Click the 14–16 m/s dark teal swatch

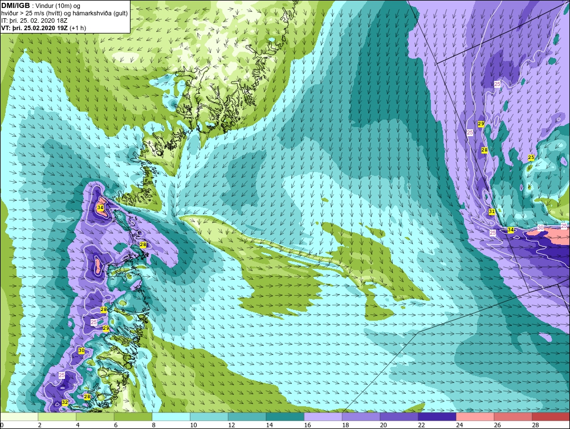[x=285, y=416]
